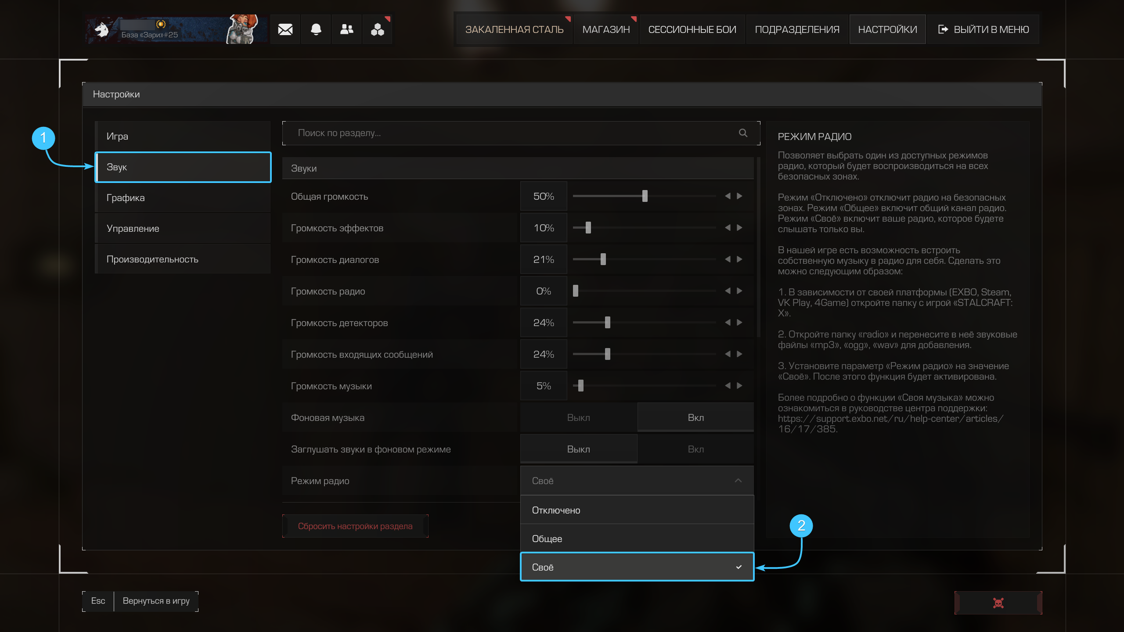This screenshot has height=632, width=1124.
Task: Set background music to Вкл
Action: click(x=695, y=417)
